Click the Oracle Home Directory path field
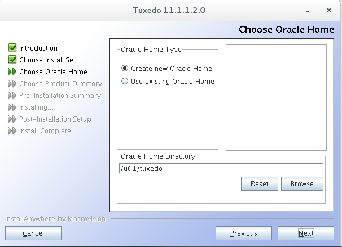Viewport: 342px width, 247px height. tap(221, 168)
